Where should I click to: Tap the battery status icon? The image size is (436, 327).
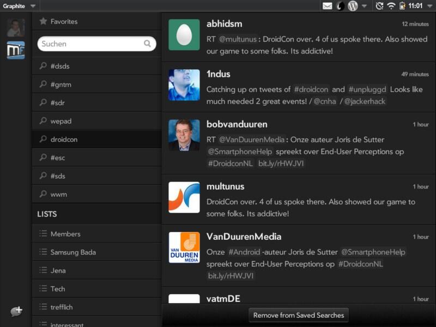402,6
